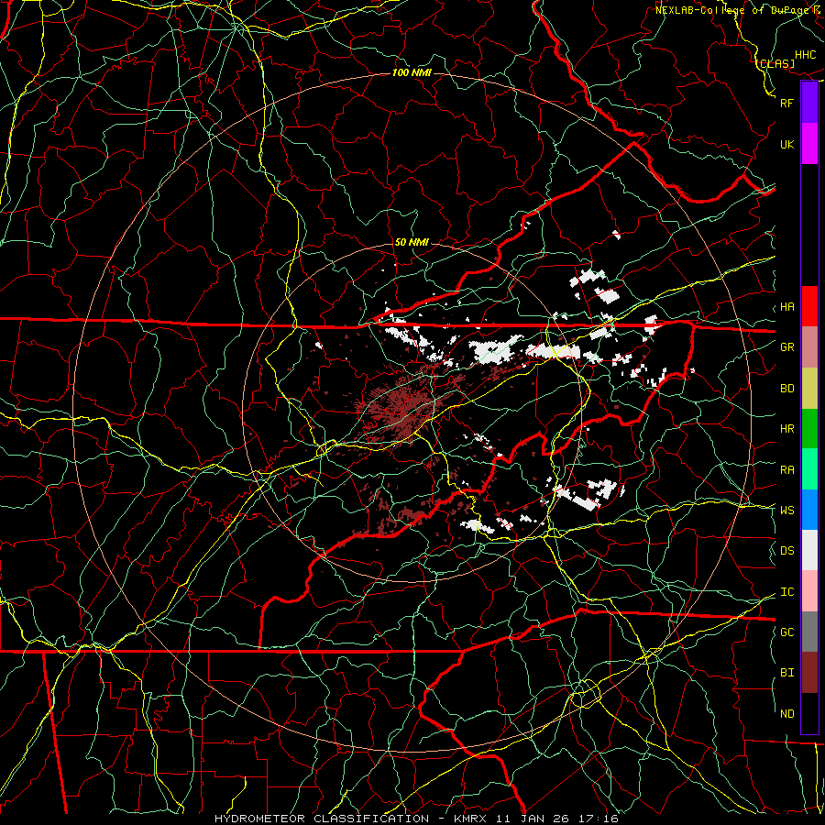Pick the HR heavy rain green swatch
This screenshot has width=825, height=825.
[809, 429]
